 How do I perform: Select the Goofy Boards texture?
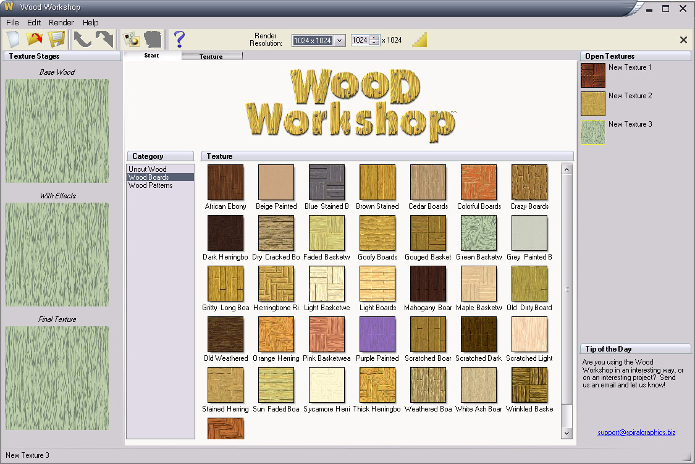click(377, 233)
